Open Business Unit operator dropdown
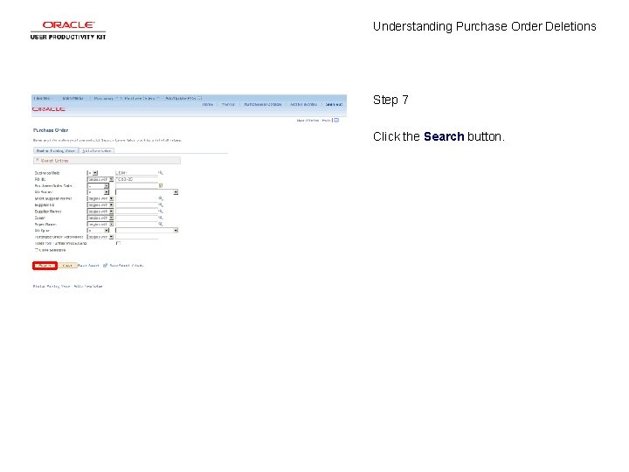 93,173
